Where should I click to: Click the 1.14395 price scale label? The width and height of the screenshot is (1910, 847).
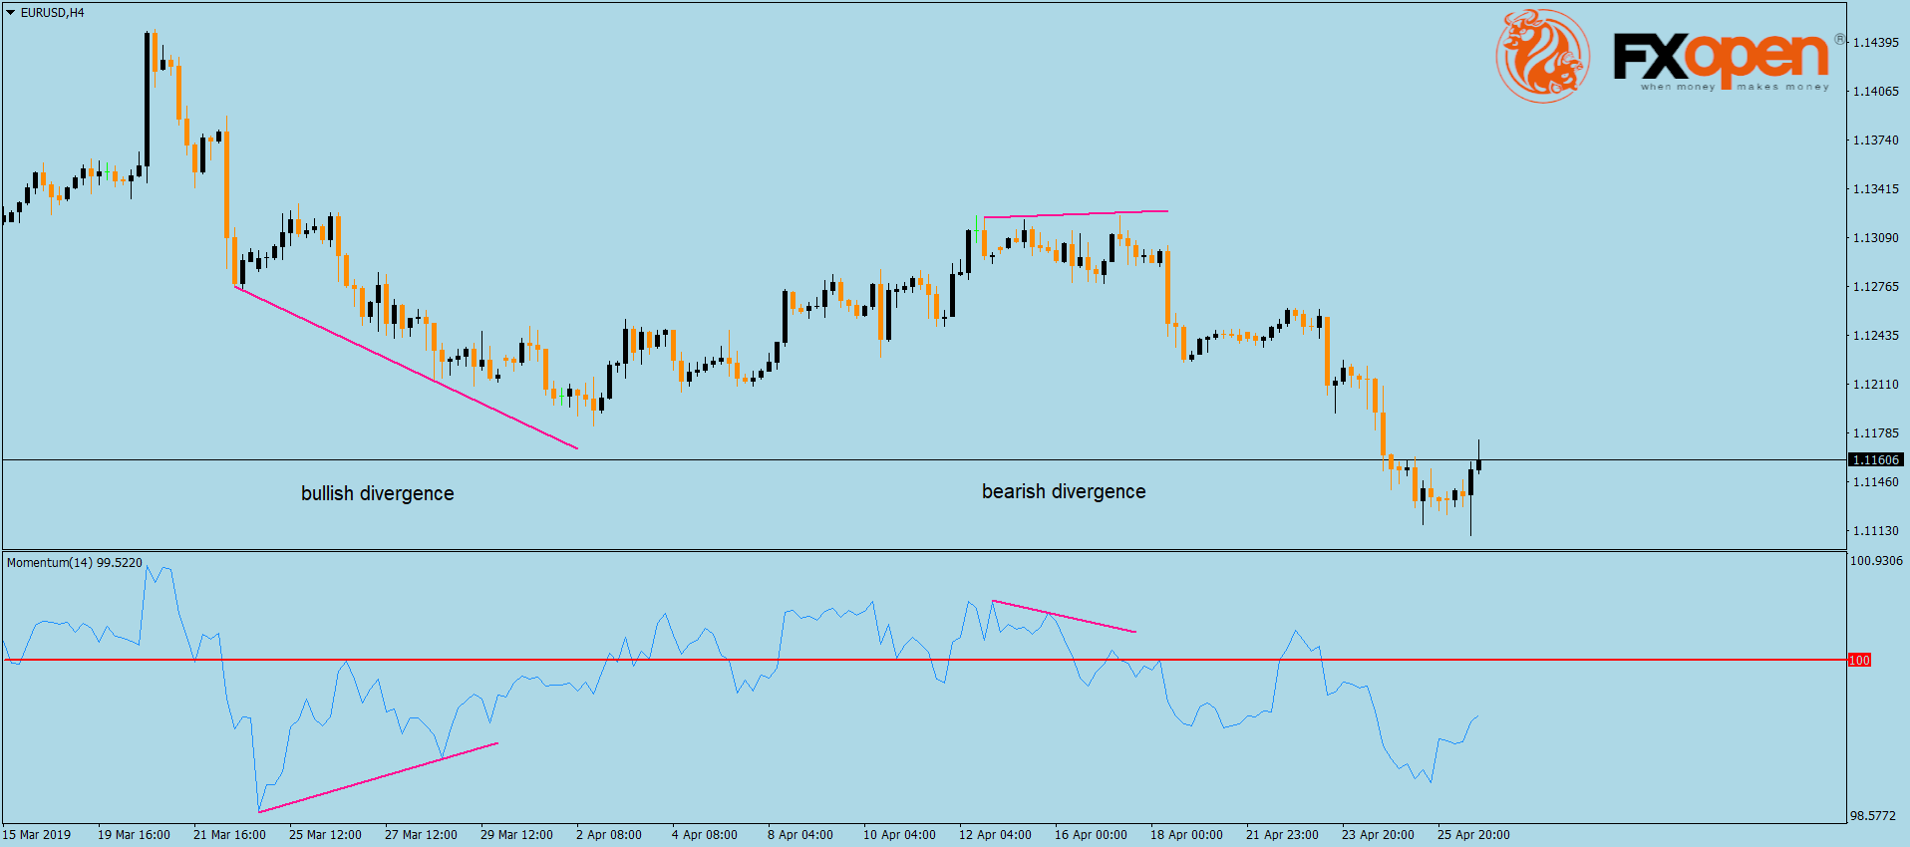(1875, 43)
